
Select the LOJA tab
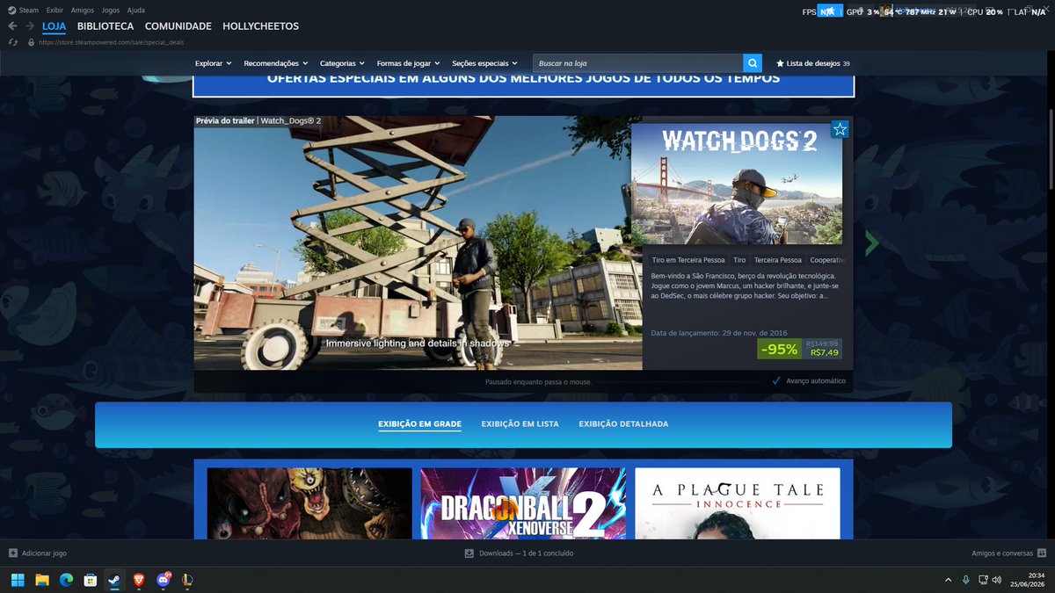55,26
